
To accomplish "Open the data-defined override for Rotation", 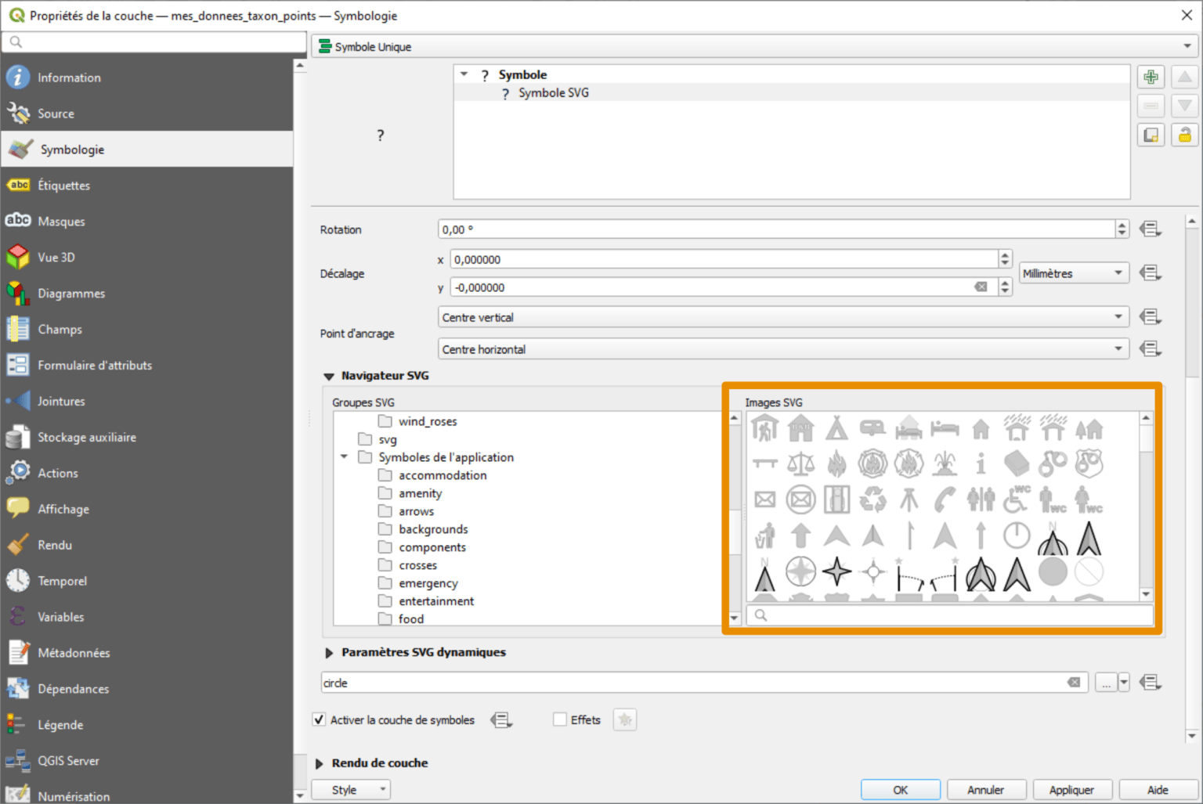I will click(1150, 229).
